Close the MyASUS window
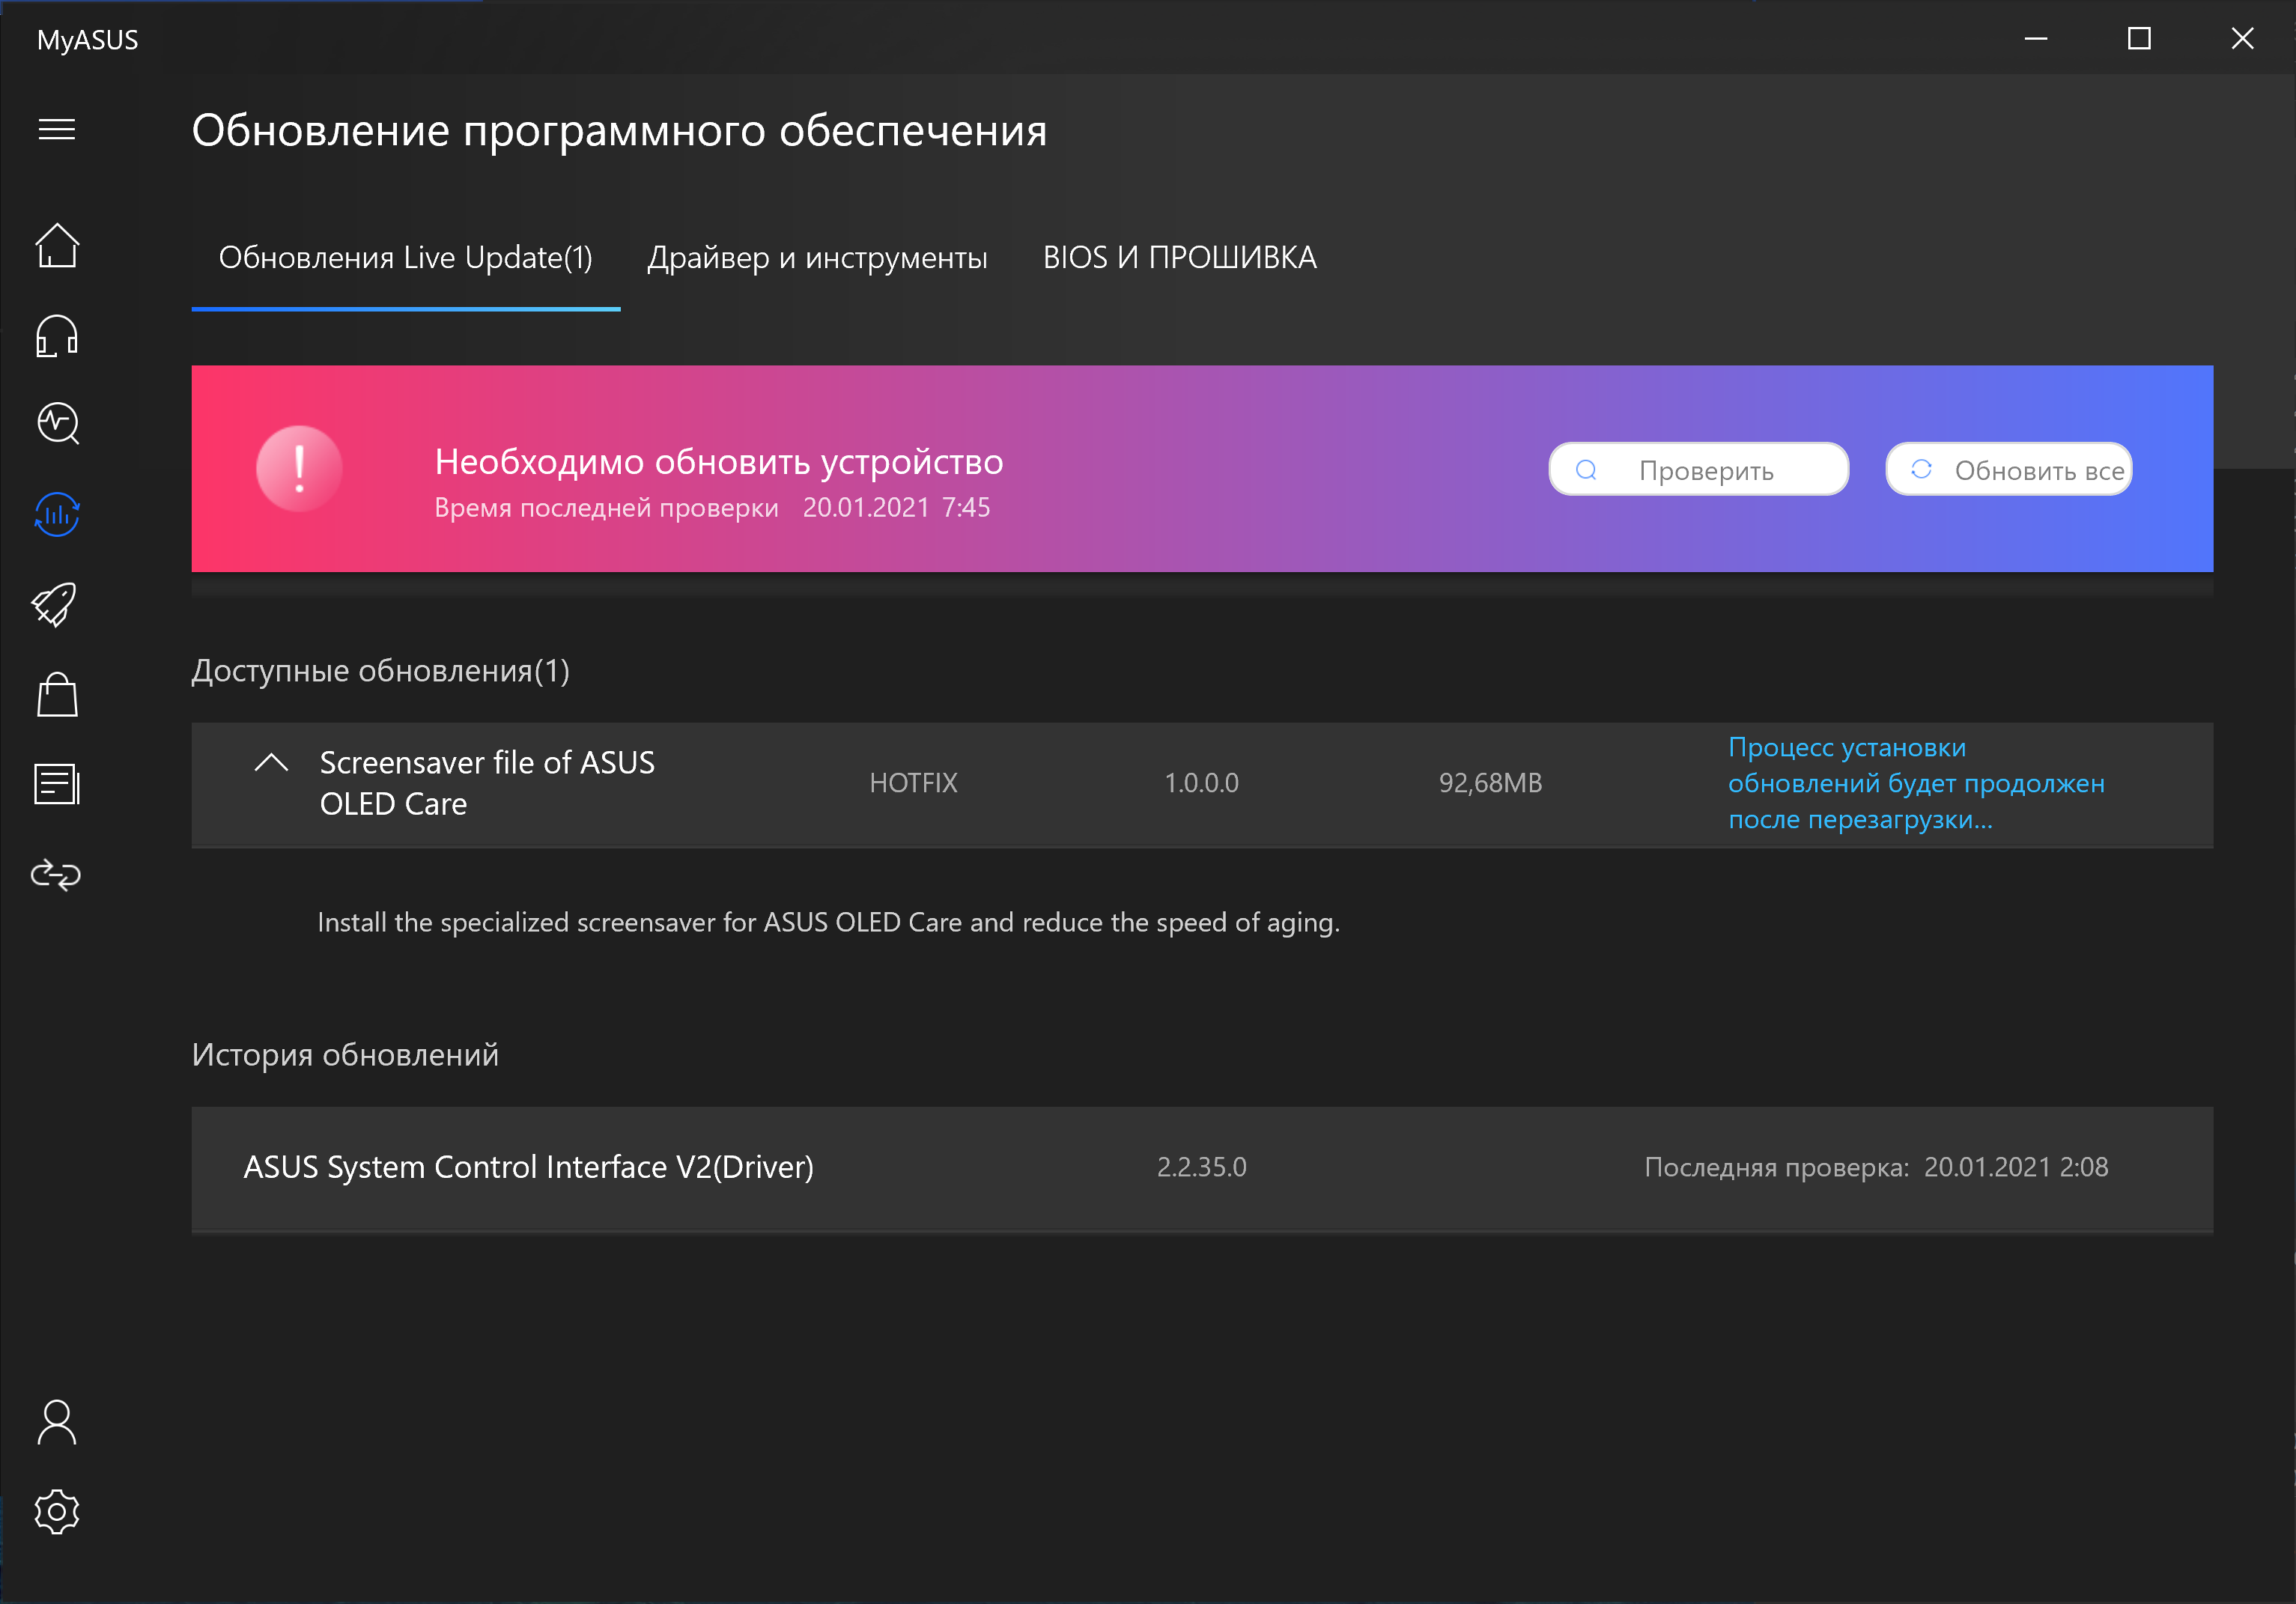Screen dimensions: 2296x1604 (2242, 38)
